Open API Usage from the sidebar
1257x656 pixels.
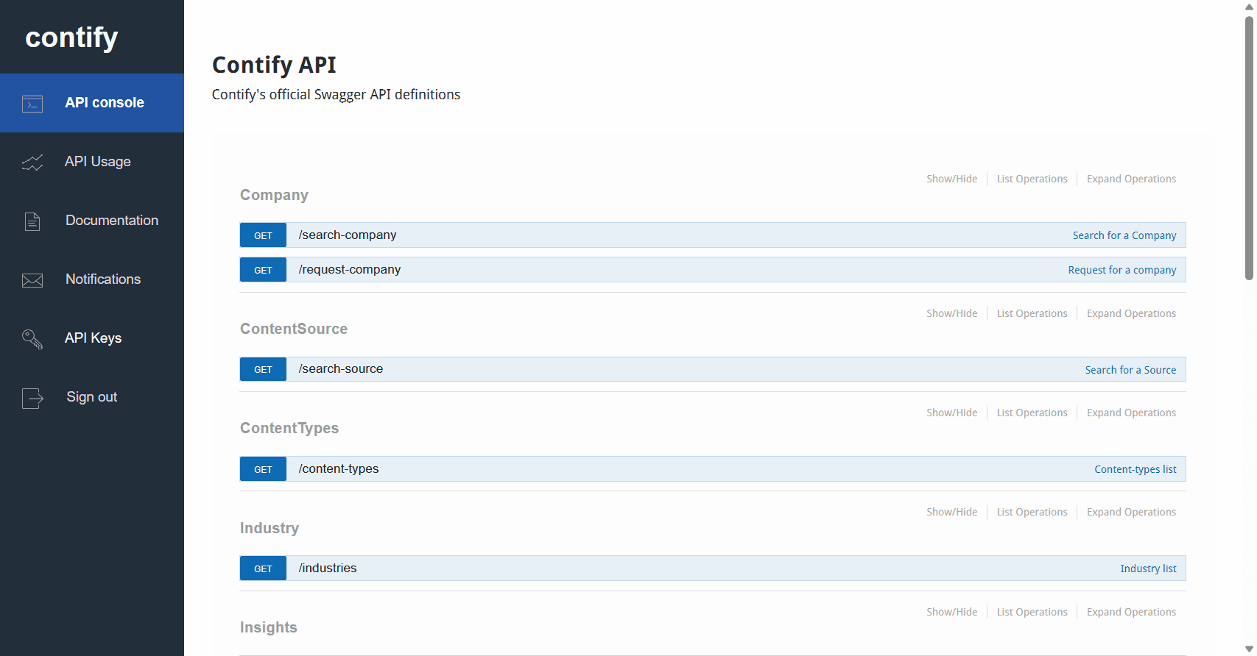point(98,162)
